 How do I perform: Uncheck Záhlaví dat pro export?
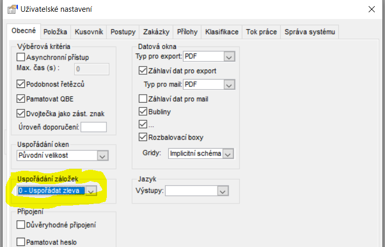(x=143, y=71)
